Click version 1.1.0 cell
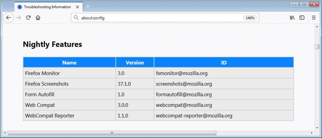 point(135,115)
